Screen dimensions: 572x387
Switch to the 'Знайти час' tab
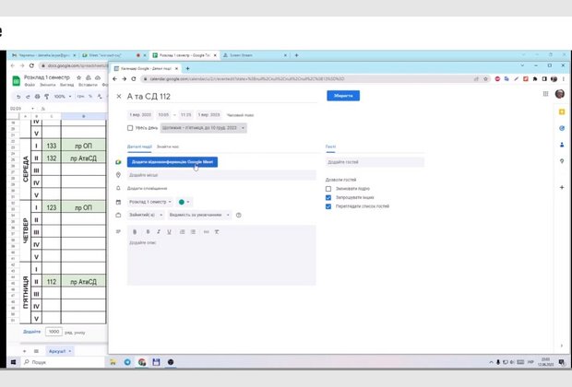tap(169, 147)
